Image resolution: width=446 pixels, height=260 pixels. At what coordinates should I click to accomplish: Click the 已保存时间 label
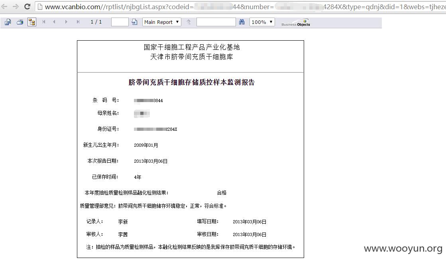tap(105, 177)
